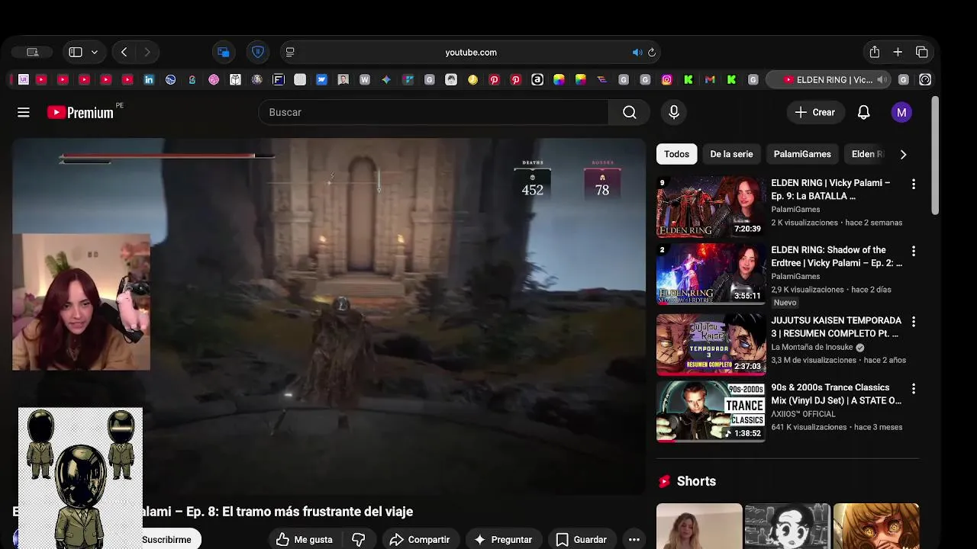This screenshot has height=549, width=977.
Task: Open the notifications bell
Action: pos(863,112)
